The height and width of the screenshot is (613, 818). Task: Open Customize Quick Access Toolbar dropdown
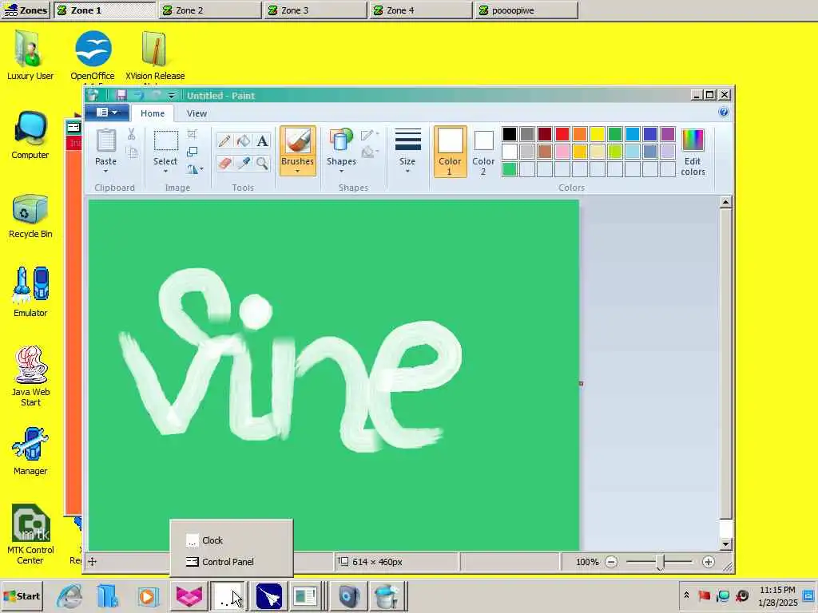172,96
